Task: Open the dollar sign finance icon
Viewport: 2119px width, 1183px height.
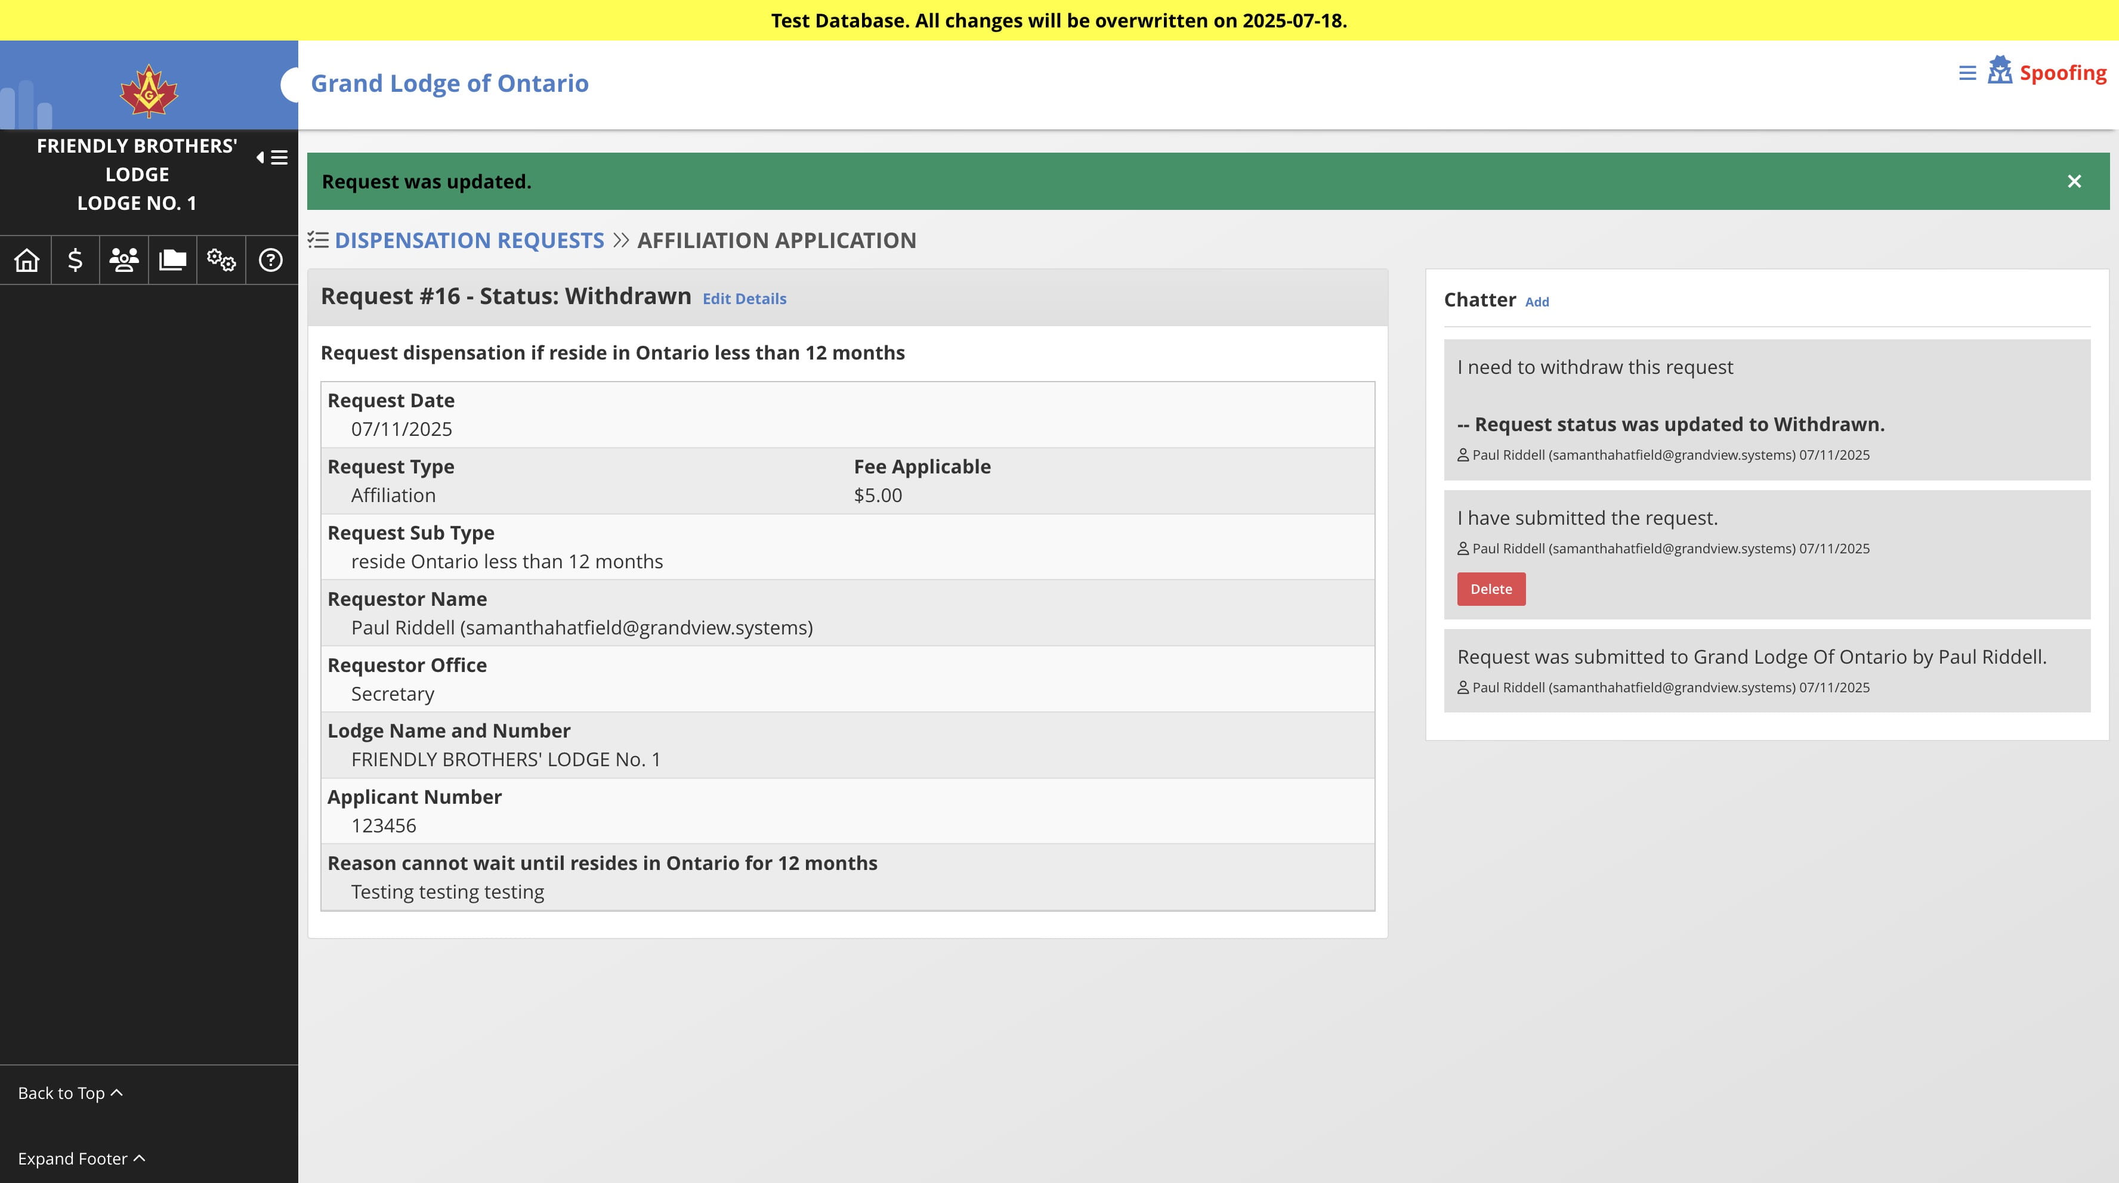Action: coord(75,261)
